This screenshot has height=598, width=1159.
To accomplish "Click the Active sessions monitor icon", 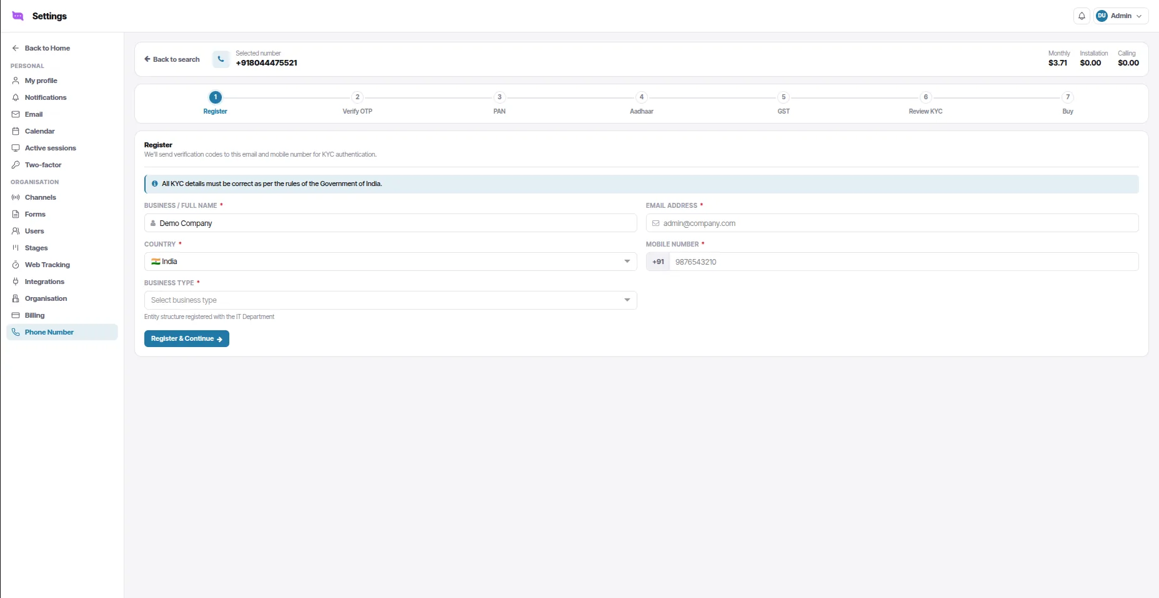I will click(16, 148).
